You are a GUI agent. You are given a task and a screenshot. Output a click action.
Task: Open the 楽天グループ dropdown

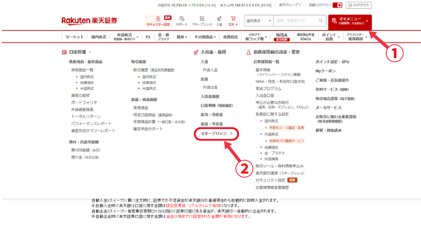(290, 5)
